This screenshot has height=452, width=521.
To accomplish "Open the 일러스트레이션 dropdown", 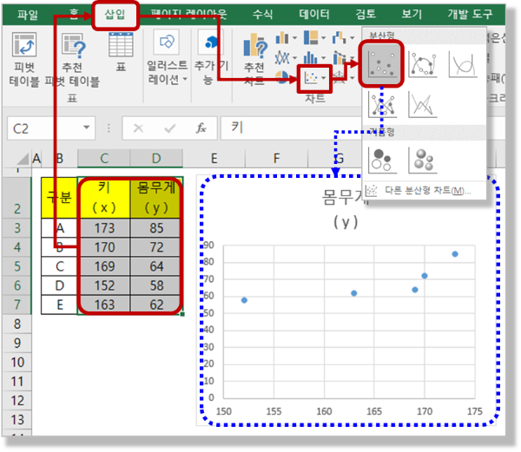I will [167, 57].
